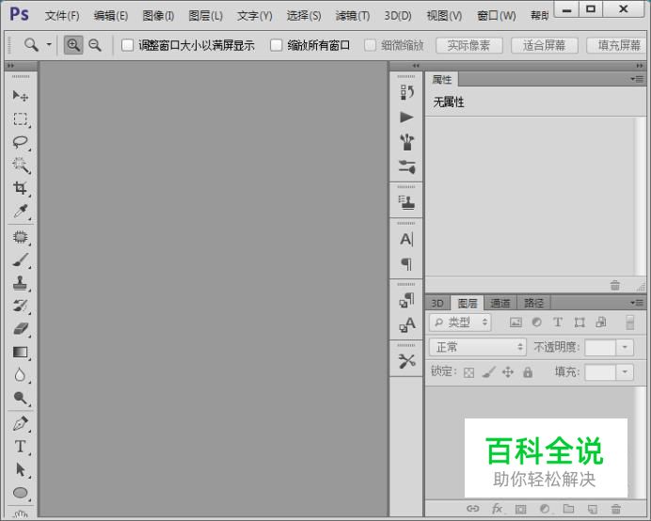Toggle smart object filter in Layers panel

pos(601,323)
